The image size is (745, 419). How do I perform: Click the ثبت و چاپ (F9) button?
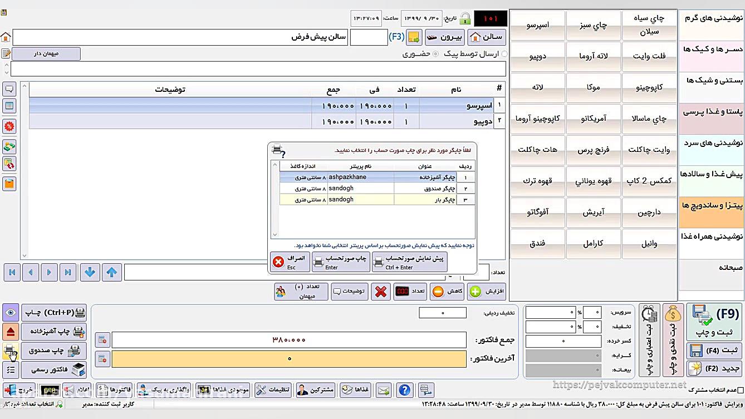click(x=715, y=322)
